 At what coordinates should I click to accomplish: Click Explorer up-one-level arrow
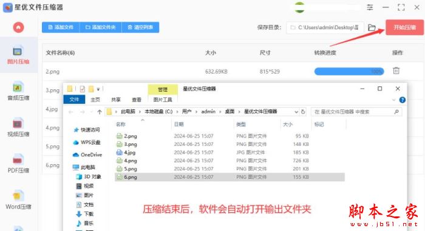point(100,112)
